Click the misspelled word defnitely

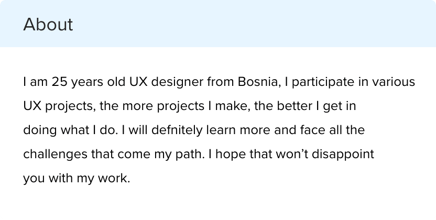tap(177, 130)
